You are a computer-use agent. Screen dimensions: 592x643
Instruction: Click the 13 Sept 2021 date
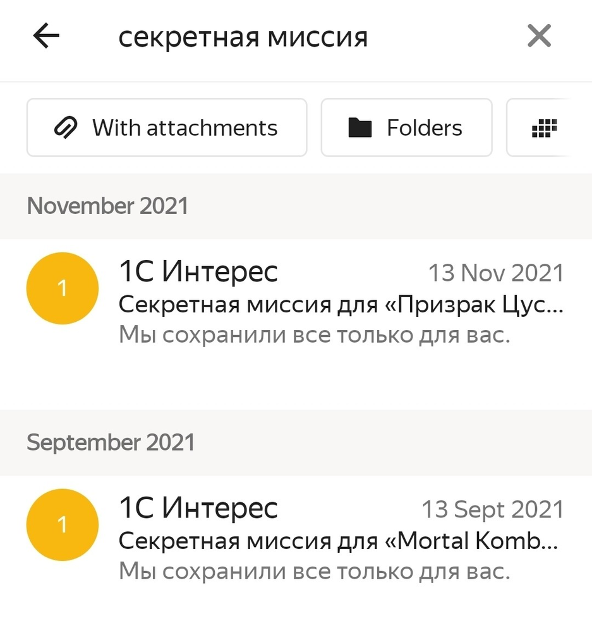tap(492, 510)
